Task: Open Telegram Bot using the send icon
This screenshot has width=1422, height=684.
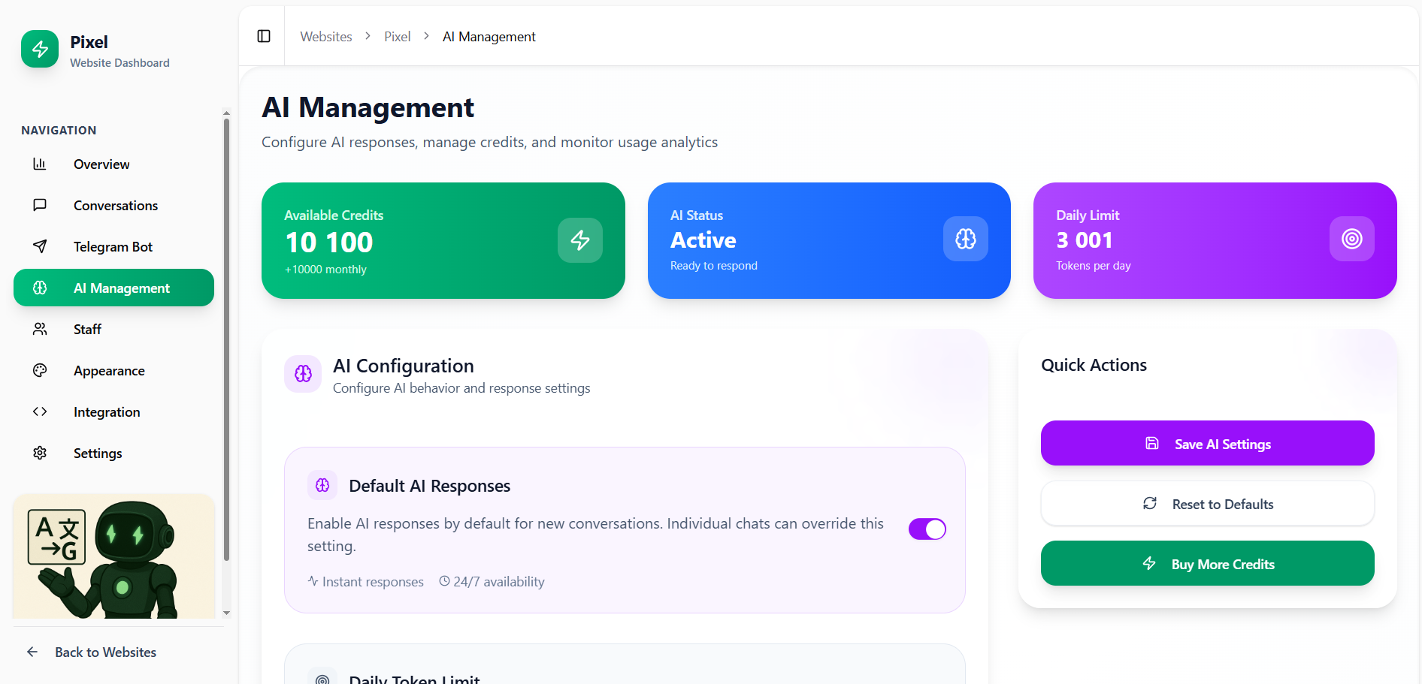Action: coord(39,246)
